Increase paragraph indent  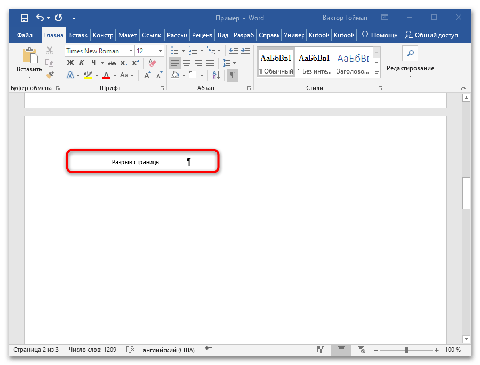click(245, 51)
